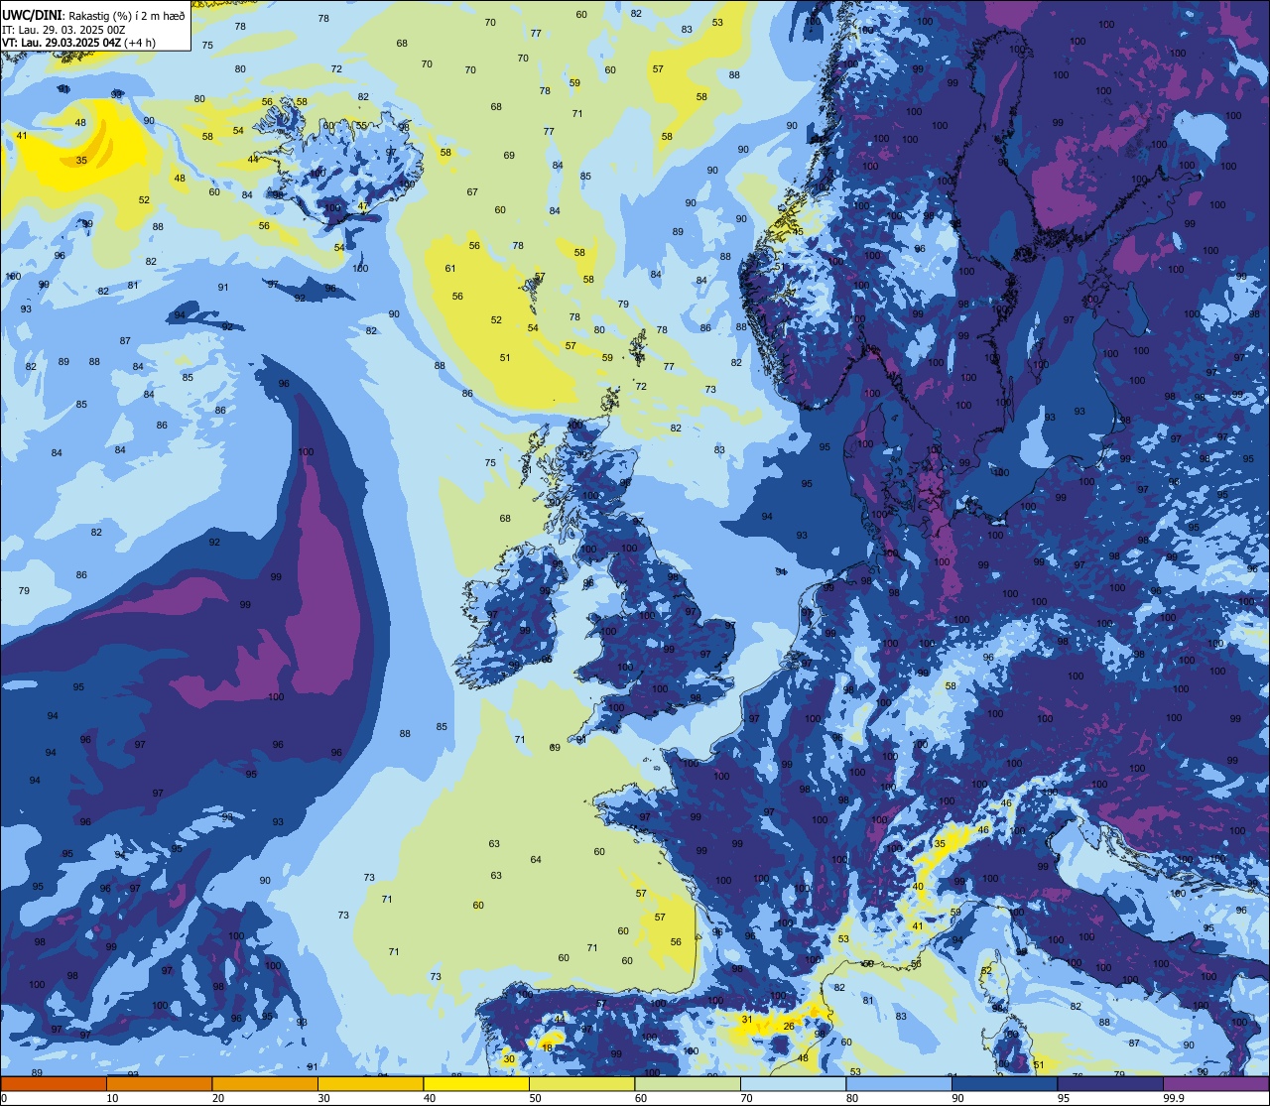Click the '80' tick label on the scale
Viewport: 1270px width, 1106px height.
click(852, 1098)
